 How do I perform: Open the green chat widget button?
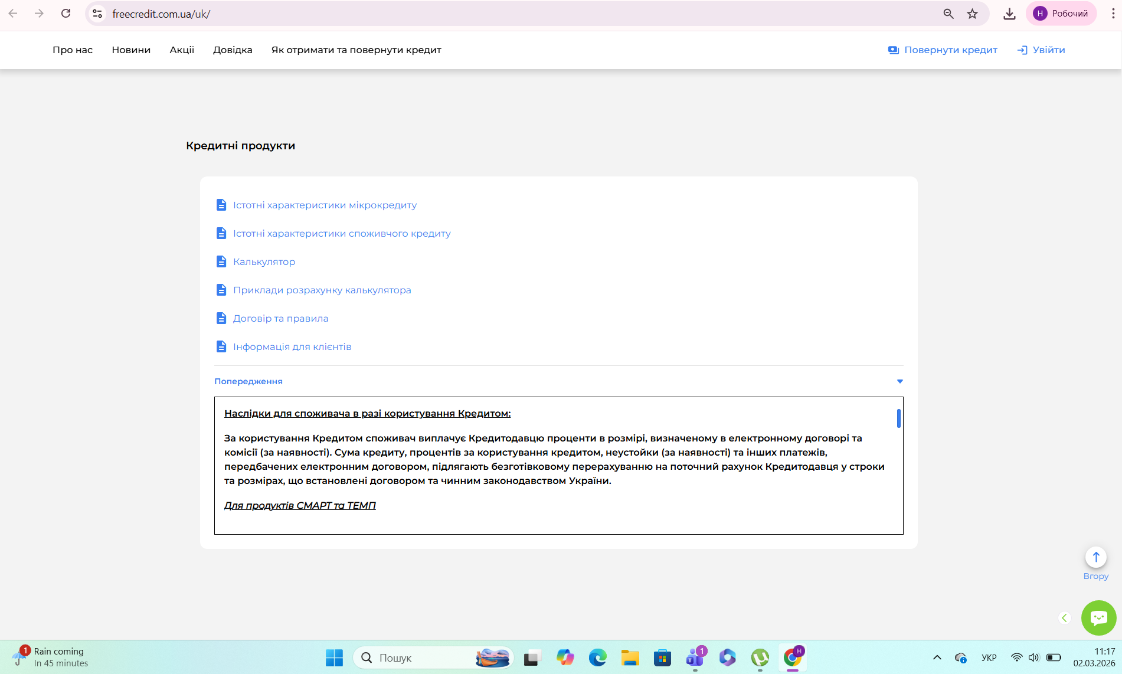click(x=1099, y=618)
